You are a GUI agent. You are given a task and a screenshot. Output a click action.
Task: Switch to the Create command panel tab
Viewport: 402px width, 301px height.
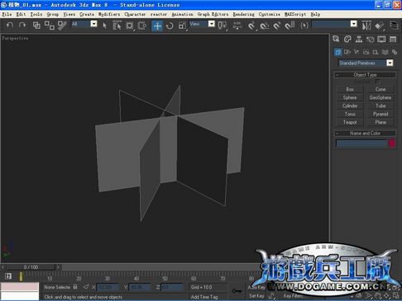[x=336, y=39]
